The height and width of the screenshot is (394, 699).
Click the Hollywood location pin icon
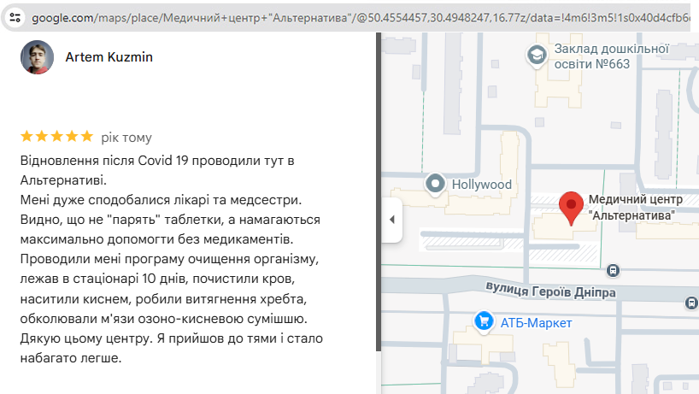pyautogui.click(x=436, y=184)
